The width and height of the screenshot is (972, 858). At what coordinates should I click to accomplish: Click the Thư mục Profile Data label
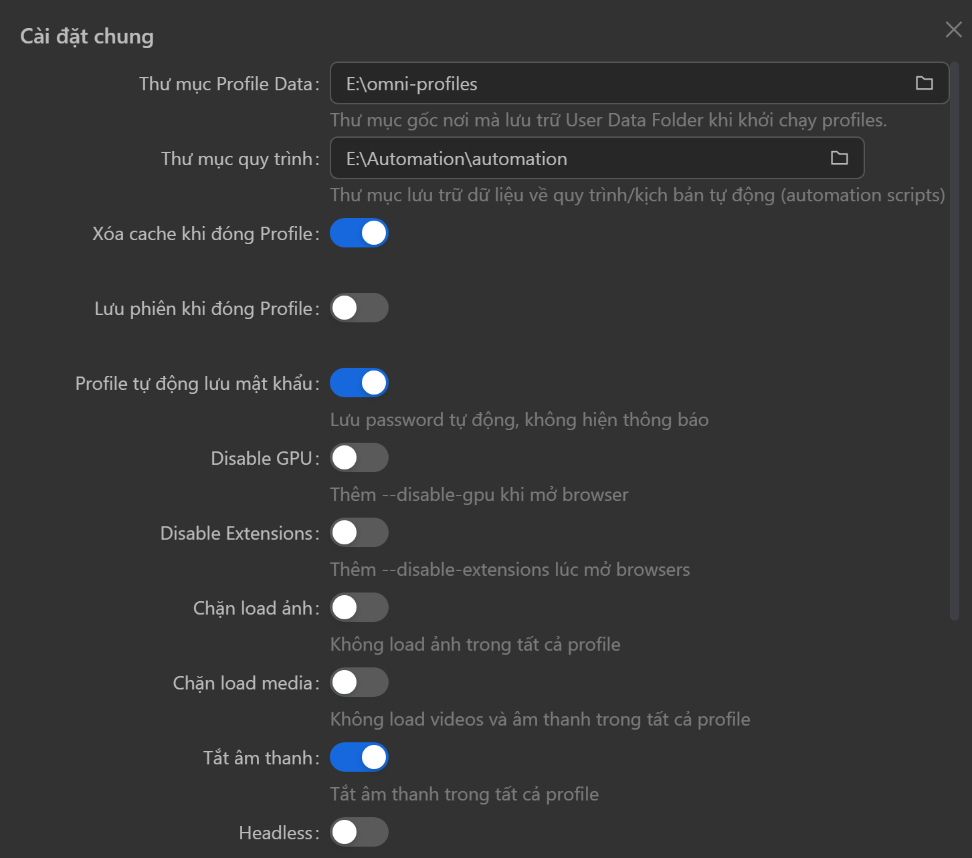pyautogui.click(x=226, y=84)
